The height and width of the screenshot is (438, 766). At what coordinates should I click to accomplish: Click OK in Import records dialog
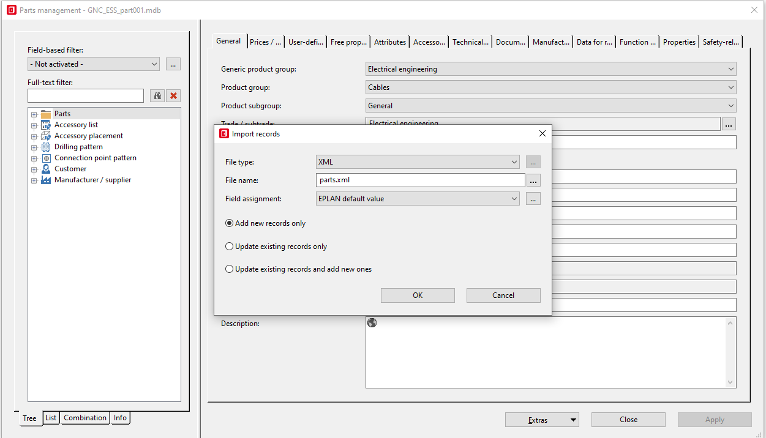418,295
